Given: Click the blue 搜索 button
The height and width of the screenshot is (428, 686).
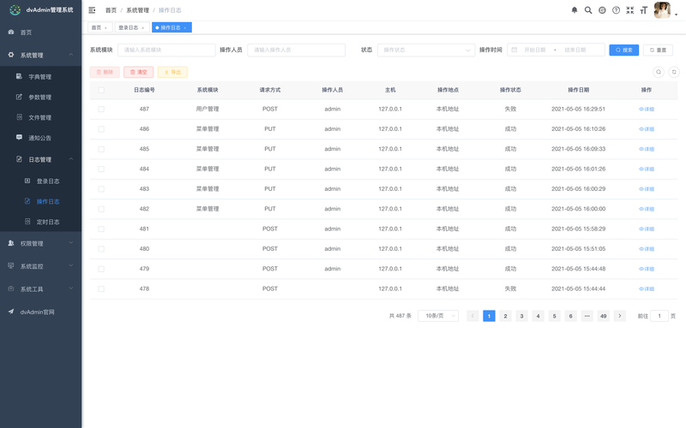Looking at the screenshot, I should click(x=624, y=50).
